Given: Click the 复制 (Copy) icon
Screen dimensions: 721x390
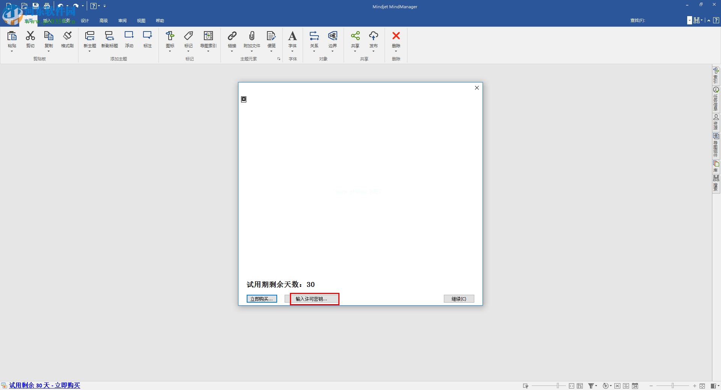Looking at the screenshot, I should pyautogui.click(x=49, y=36).
